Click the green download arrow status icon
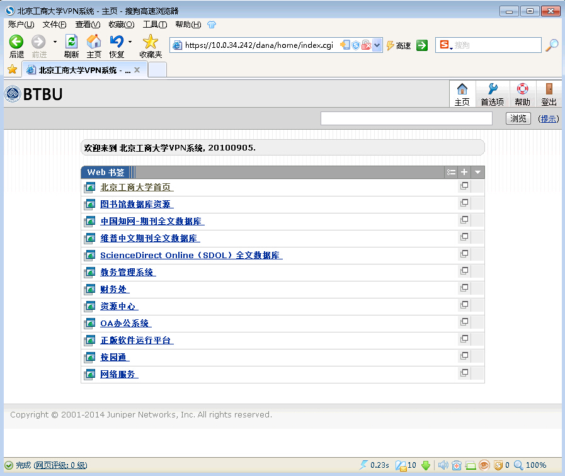The width and height of the screenshot is (565, 476). [426, 465]
